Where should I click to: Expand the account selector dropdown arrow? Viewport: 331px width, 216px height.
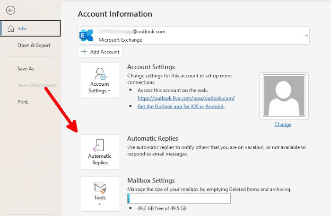(306, 36)
